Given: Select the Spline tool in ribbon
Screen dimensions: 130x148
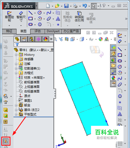Looking at the screenshot, I should (x=49, y=13).
